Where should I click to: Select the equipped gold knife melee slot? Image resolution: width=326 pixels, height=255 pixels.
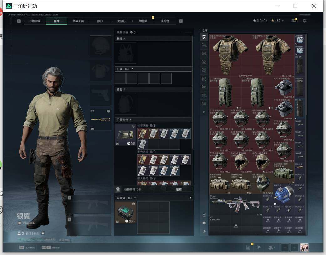point(100,120)
